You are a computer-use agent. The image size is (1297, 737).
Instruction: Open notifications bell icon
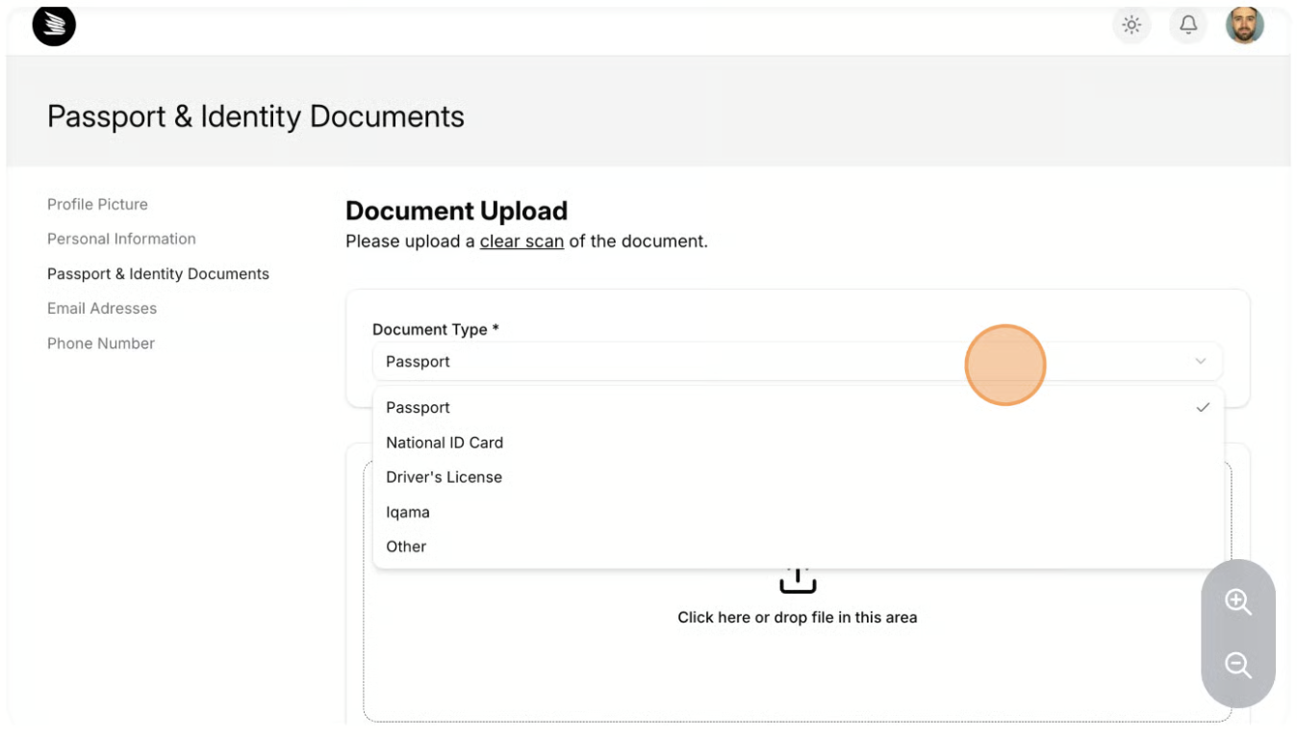(x=1188, y=26)
